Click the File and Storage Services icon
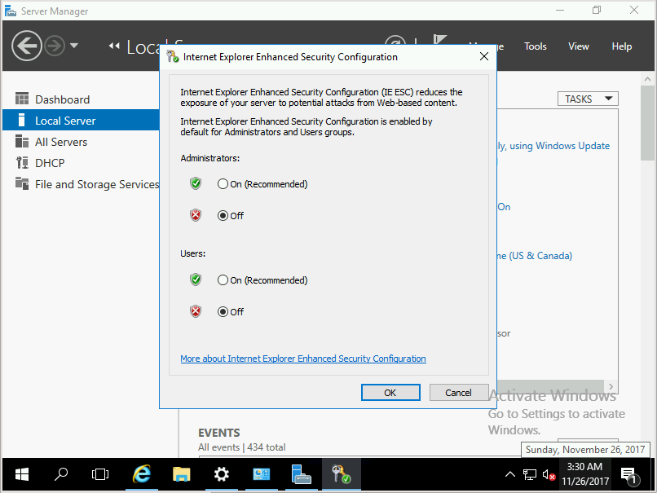Viewport: 657px width, 493px height. (22, 183)
